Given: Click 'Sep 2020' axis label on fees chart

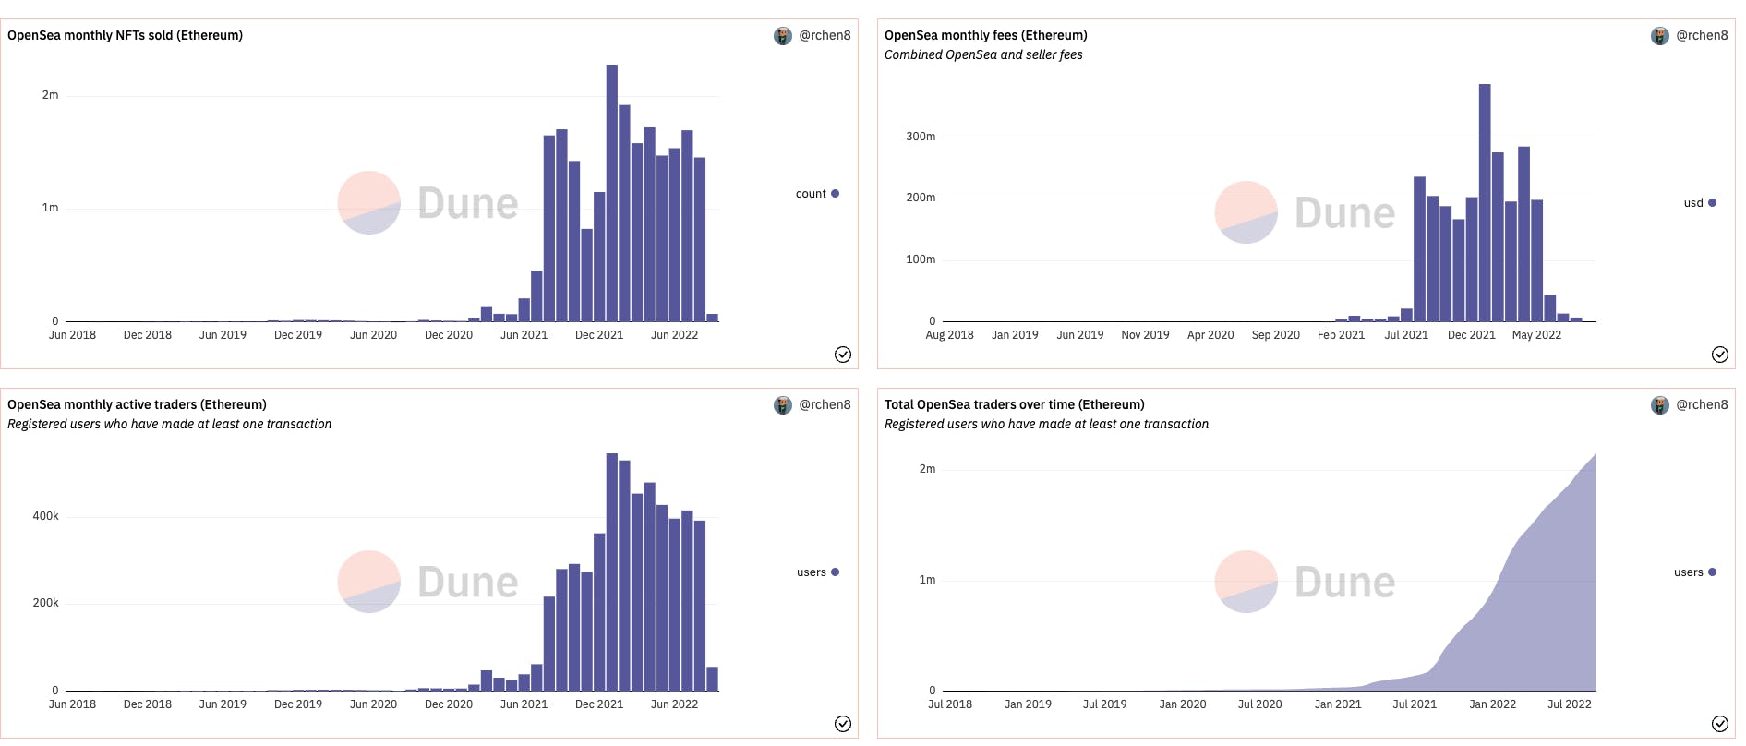Looking at the screenshot, I should pyautogui.click(x=1275, y=335).
